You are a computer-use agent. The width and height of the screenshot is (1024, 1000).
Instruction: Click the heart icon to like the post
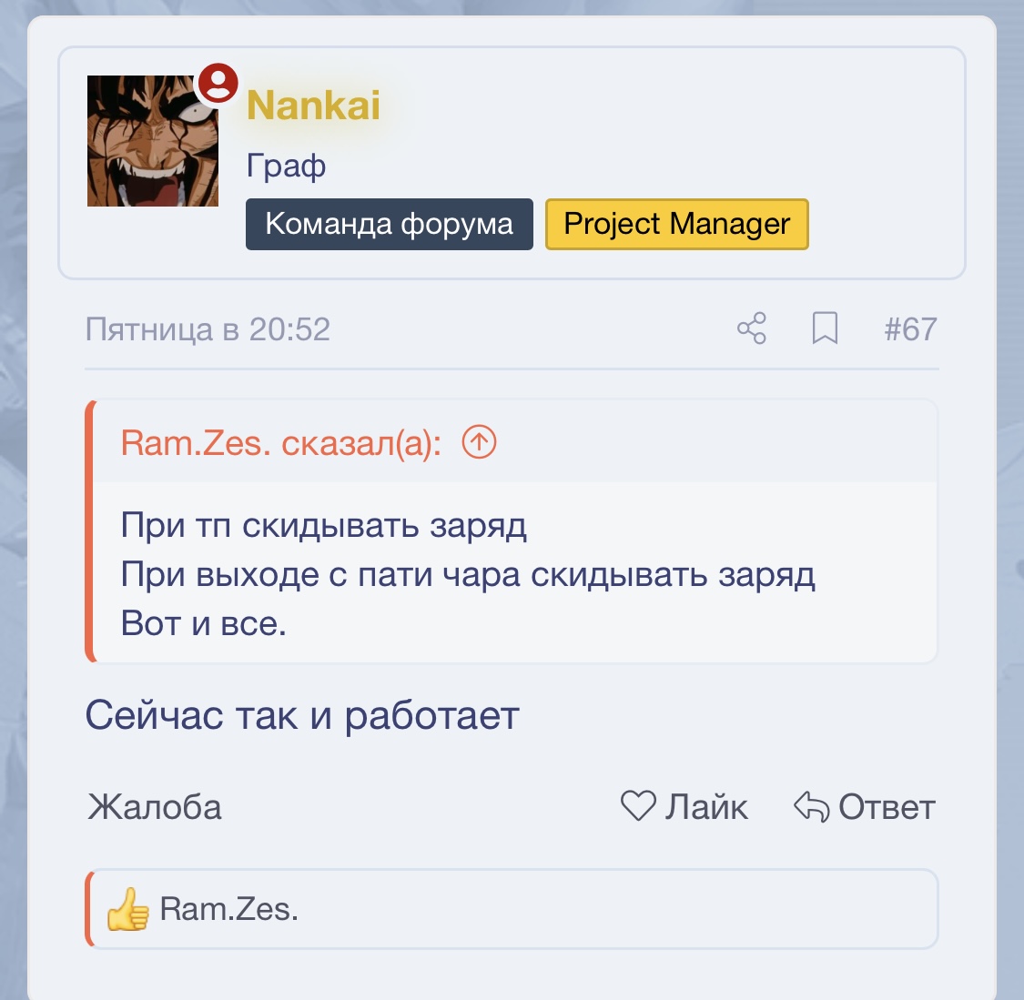(638, 805)
